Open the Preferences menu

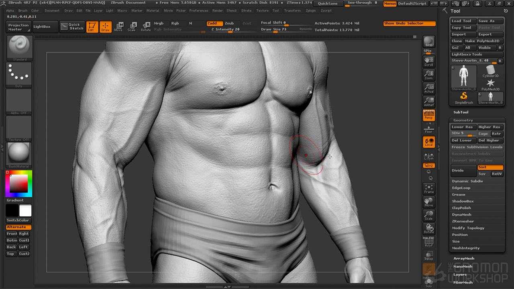click(199, 11)
